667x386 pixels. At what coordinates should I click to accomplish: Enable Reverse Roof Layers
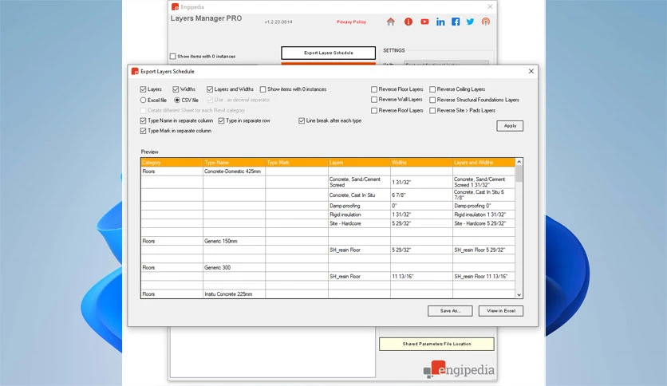[x=374, y=111]
